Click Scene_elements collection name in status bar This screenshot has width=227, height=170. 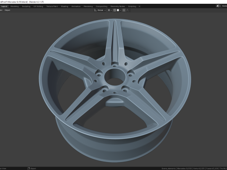tap(168, 169)
